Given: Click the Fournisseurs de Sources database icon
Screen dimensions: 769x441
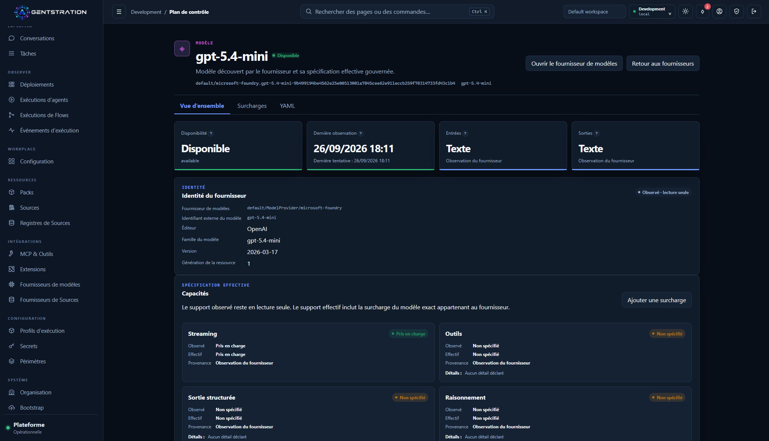Looking at the screenshot, I should 12,300.
